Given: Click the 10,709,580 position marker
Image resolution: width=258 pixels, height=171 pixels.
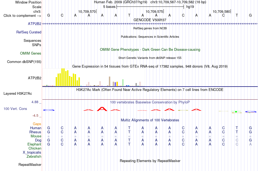Looking at the screenshot, I should pyautogui.click(x=221, y=11).
